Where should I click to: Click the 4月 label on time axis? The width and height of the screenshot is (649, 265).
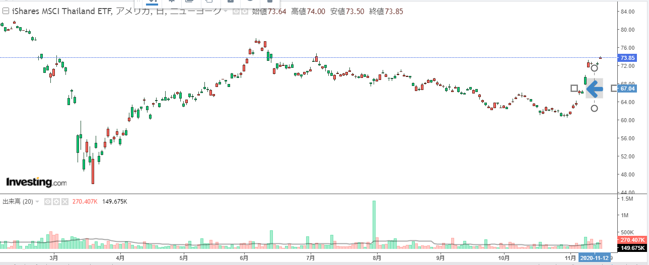[120, 257]
